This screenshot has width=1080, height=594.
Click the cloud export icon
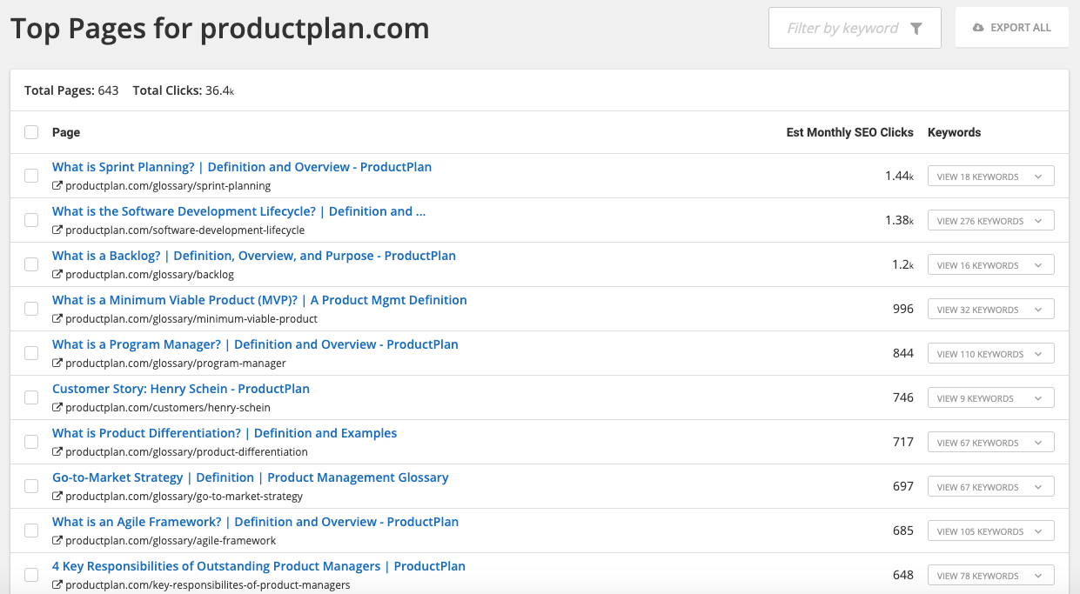[x=978, y=28]
